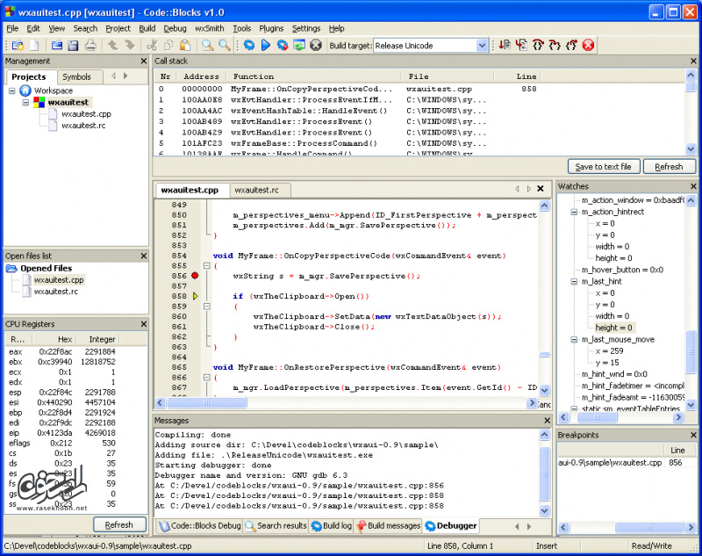Switch to the Build messages tab
This screenshot has height=556, width=702.
tap(389, 525)
